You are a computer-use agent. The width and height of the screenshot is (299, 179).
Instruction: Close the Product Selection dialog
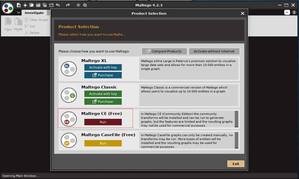tap(243, 13)
